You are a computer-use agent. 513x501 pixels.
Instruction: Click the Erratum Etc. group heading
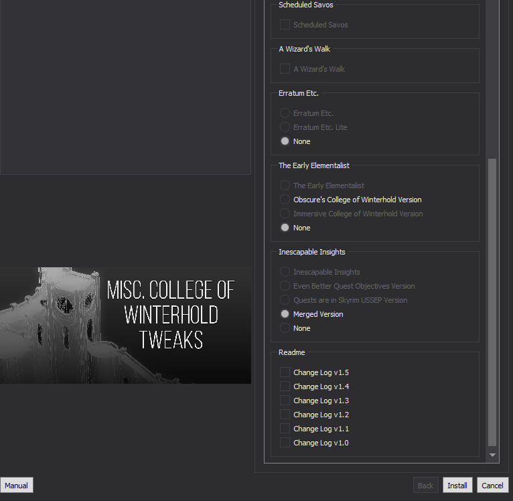click(299, 93)
